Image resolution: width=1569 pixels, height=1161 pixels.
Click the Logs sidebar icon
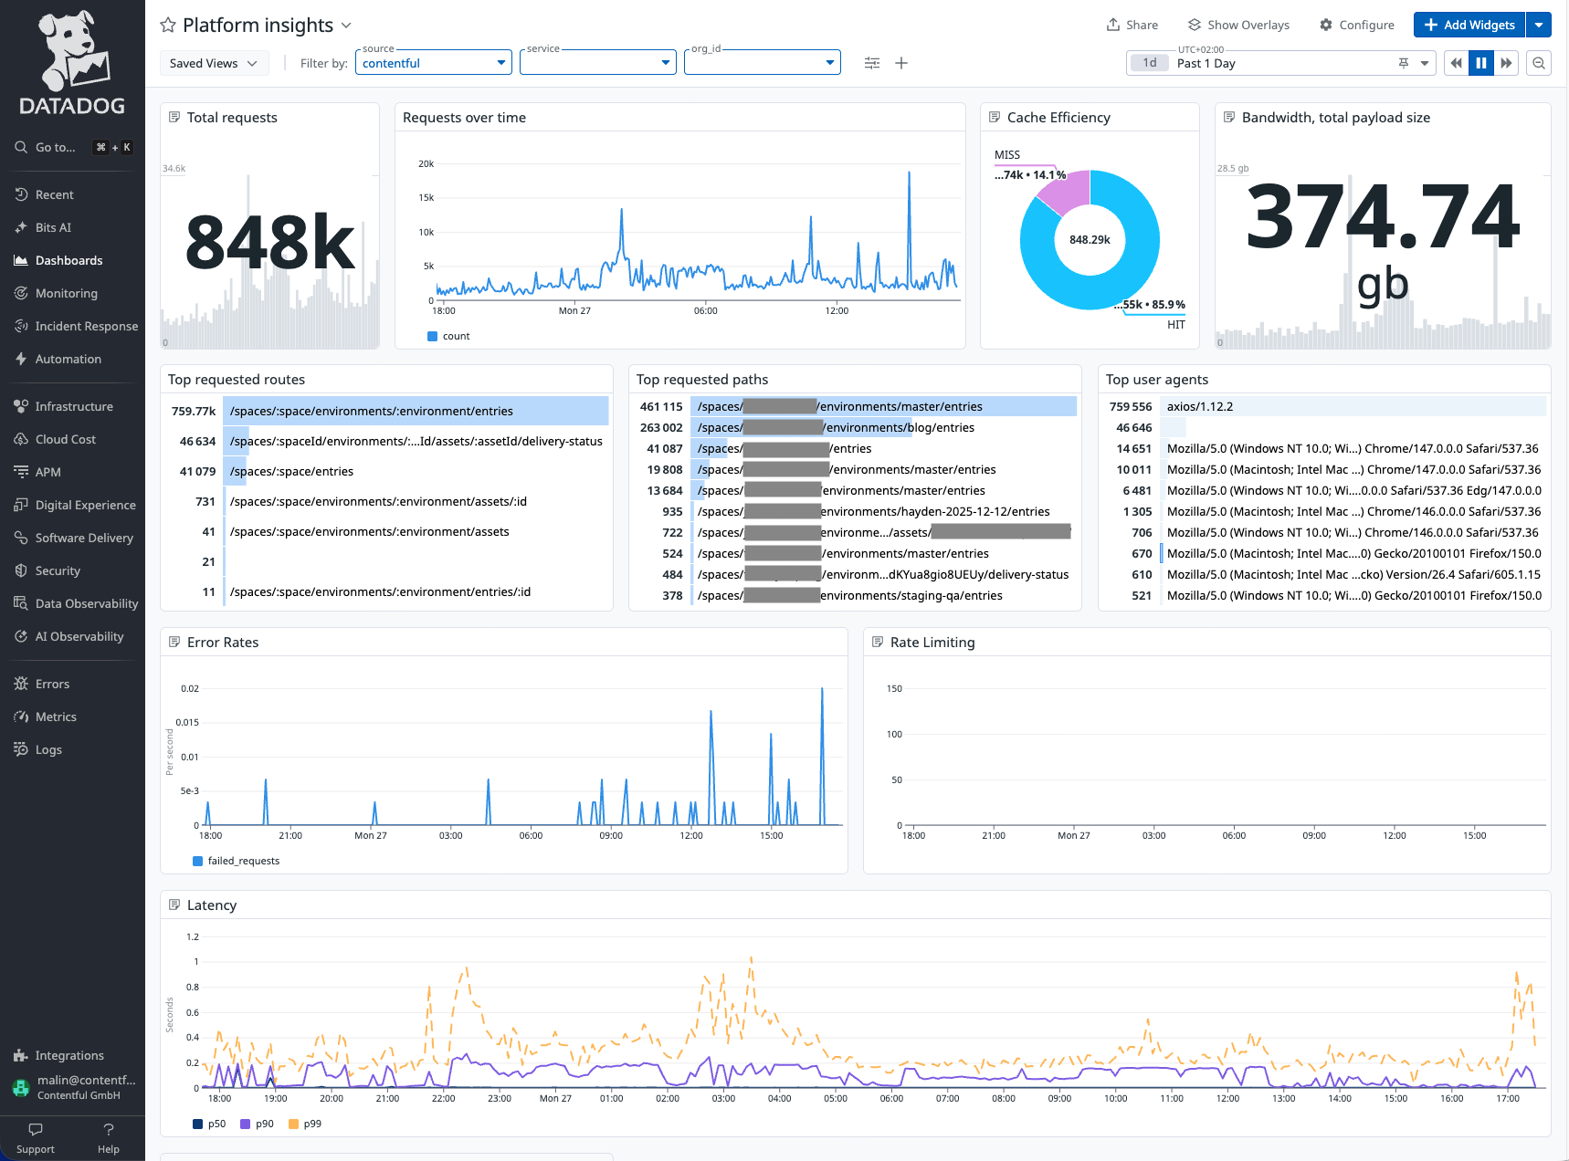(x=21, y=749)
